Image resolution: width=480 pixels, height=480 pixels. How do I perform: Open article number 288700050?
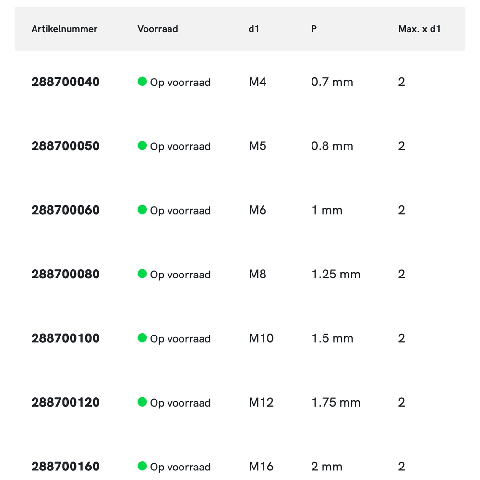pos(66,146)
